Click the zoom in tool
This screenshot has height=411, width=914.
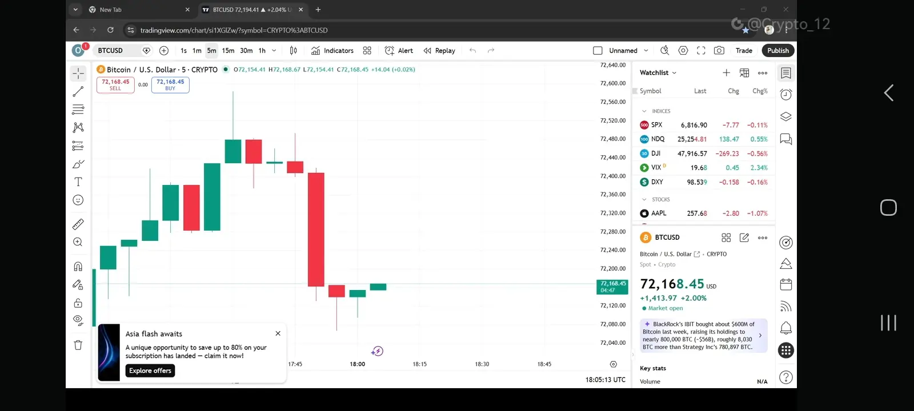click(78, 242)
